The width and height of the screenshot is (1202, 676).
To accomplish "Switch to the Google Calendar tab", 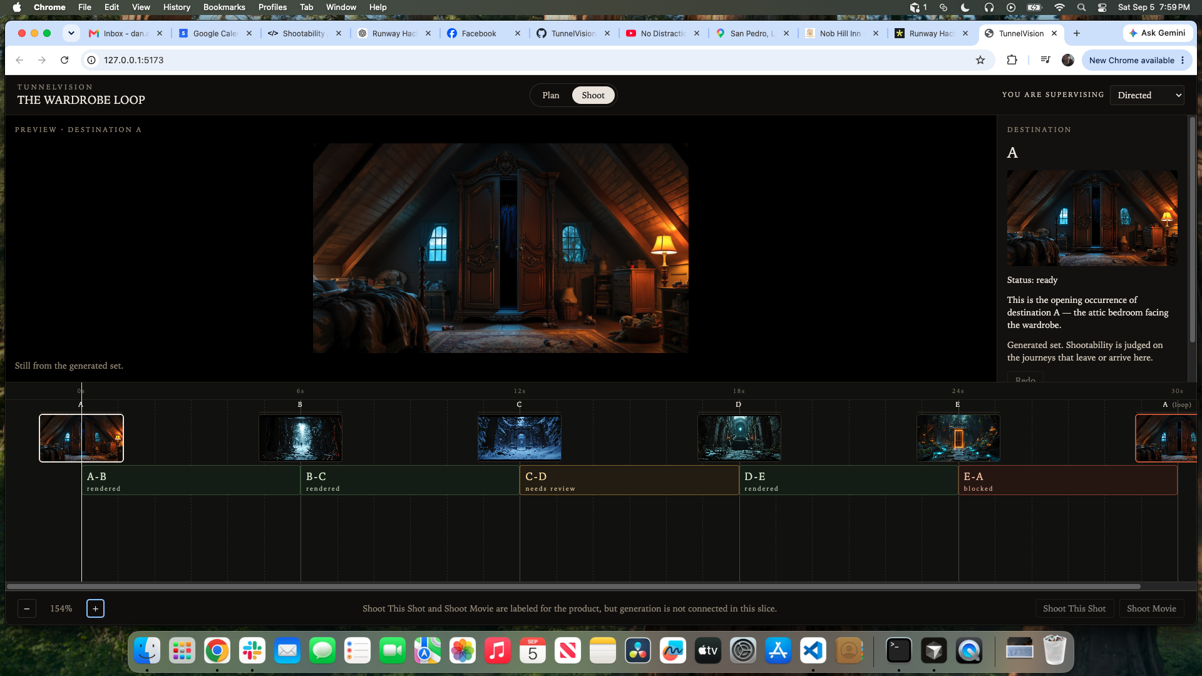I will (x=215, y=33).
